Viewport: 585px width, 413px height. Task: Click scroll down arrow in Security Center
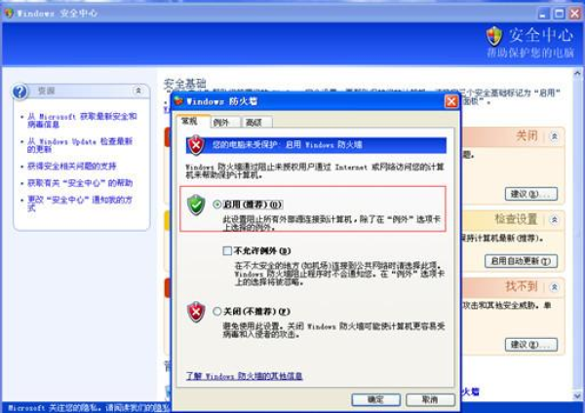tap(577, 395)
